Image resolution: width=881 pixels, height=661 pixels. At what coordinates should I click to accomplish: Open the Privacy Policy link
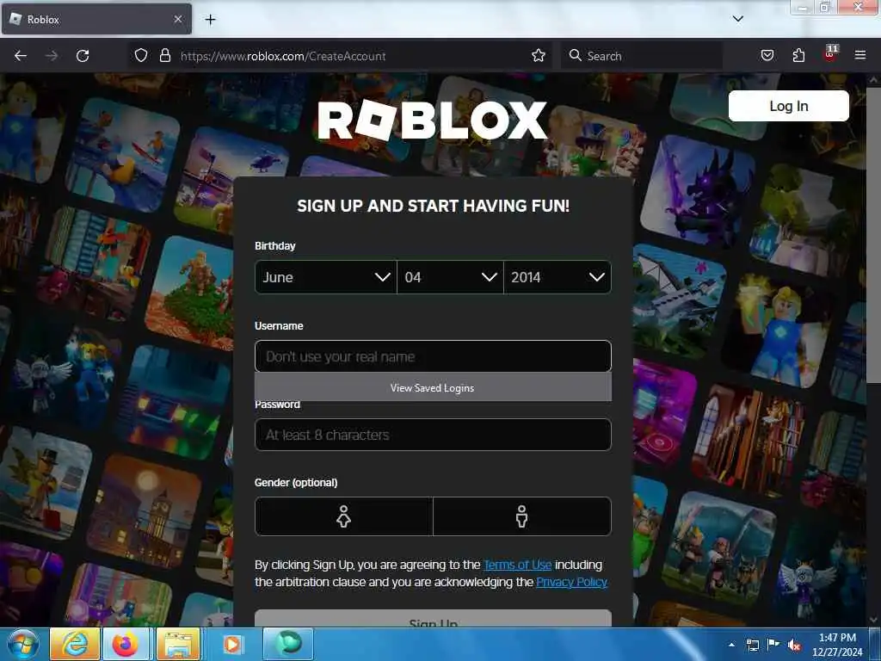point(571,582)
